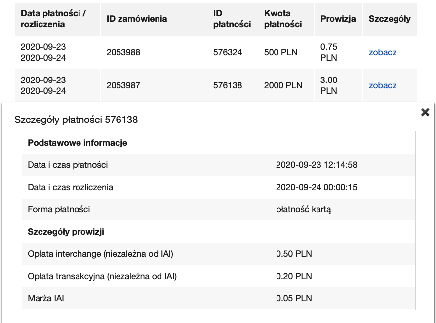Click settlement timestamp 2020-09-24 00:00:15
The height and width of the screenshot is (323, 436).
(x=317, y=187)
